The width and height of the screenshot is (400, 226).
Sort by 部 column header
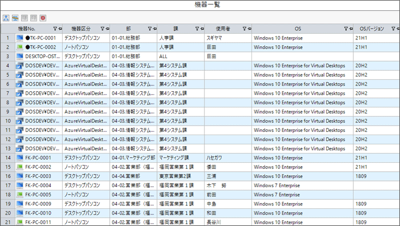pos(129,29)
